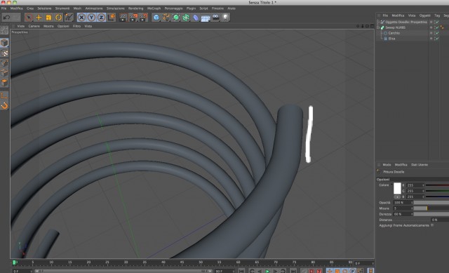This screenshot has width=449, height=273.
Task: Click the Render View clapperboard icon
Action: (123, 18)
